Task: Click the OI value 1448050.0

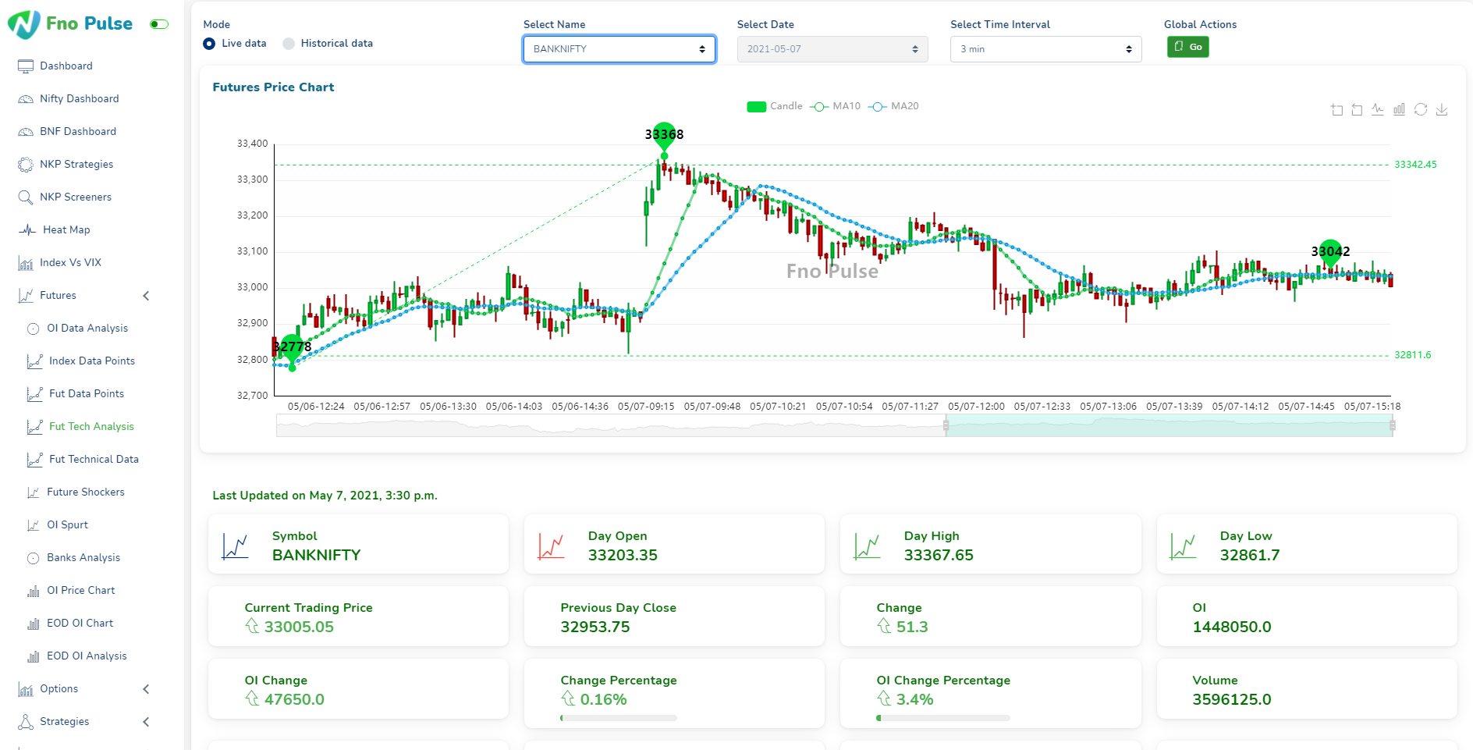Action: [x=1231, y=627]
